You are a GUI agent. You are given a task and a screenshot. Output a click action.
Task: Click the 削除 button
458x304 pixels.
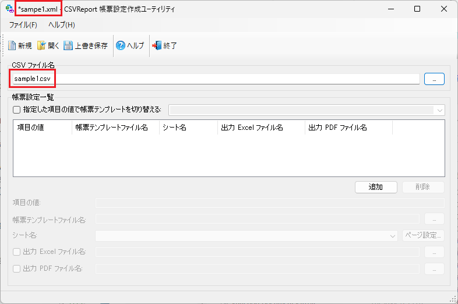pos(423,187)
